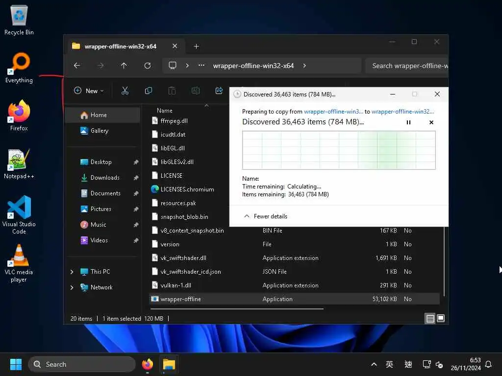This screenshot has width=502, height=376.
Task: Open the Everything search desktop shortcut
Action: pos(19,68)
